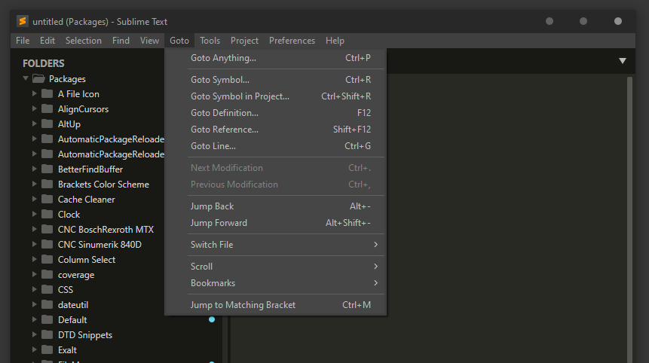Click the Default folder icon

coord(47,319)
